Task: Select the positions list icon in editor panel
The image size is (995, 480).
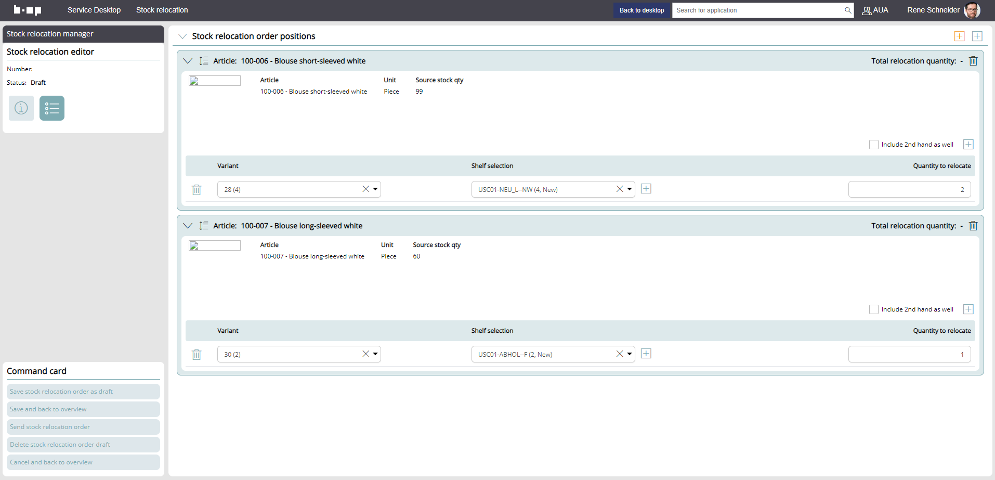Action: (52, 108)
